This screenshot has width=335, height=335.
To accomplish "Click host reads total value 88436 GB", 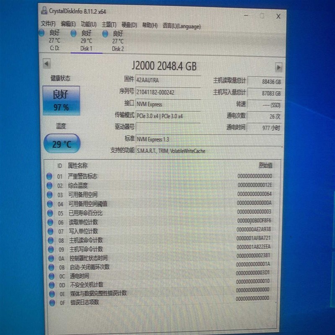I will [x=264, y=82].
